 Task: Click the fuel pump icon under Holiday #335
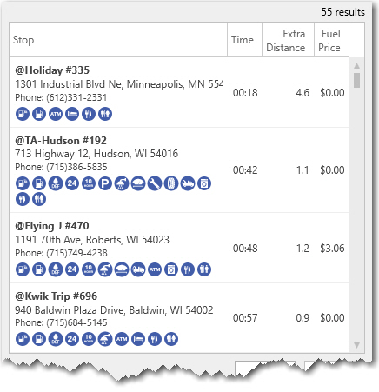[x=39, y=114]
